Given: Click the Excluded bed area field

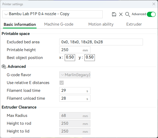Looking at the screenshot, I should (101, 42).
